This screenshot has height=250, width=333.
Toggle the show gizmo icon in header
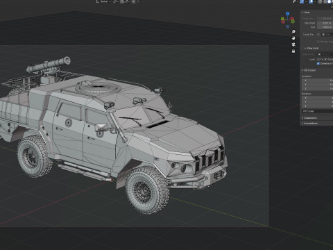302,1
